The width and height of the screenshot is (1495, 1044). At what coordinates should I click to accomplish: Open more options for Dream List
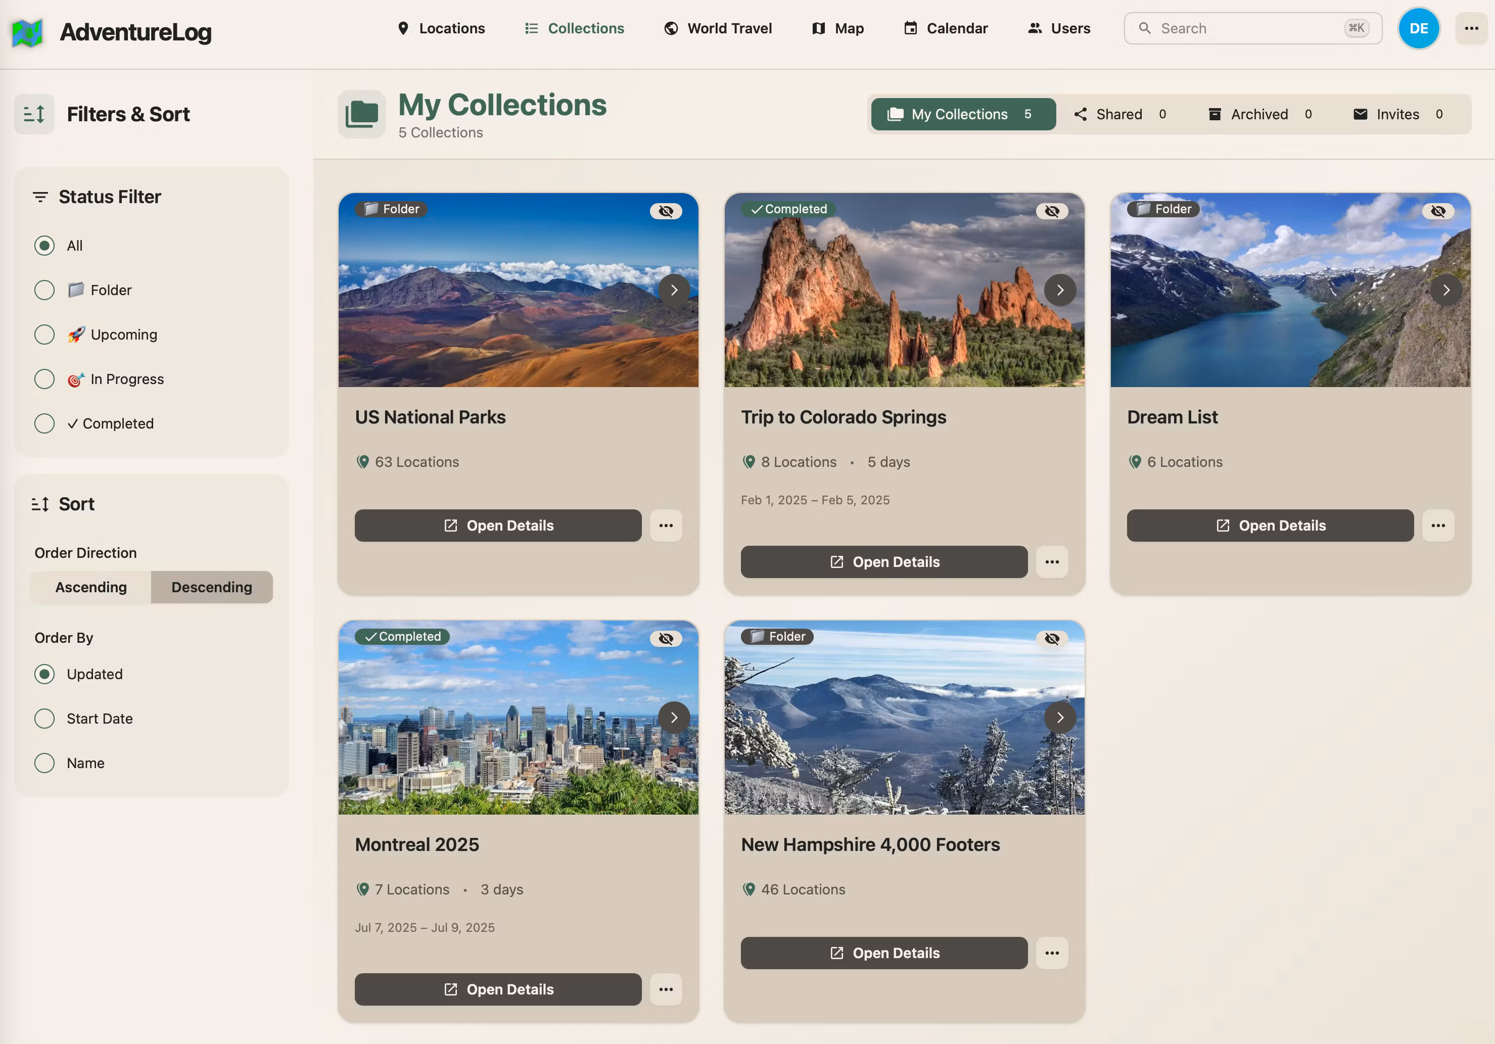tap(1438, 525)
